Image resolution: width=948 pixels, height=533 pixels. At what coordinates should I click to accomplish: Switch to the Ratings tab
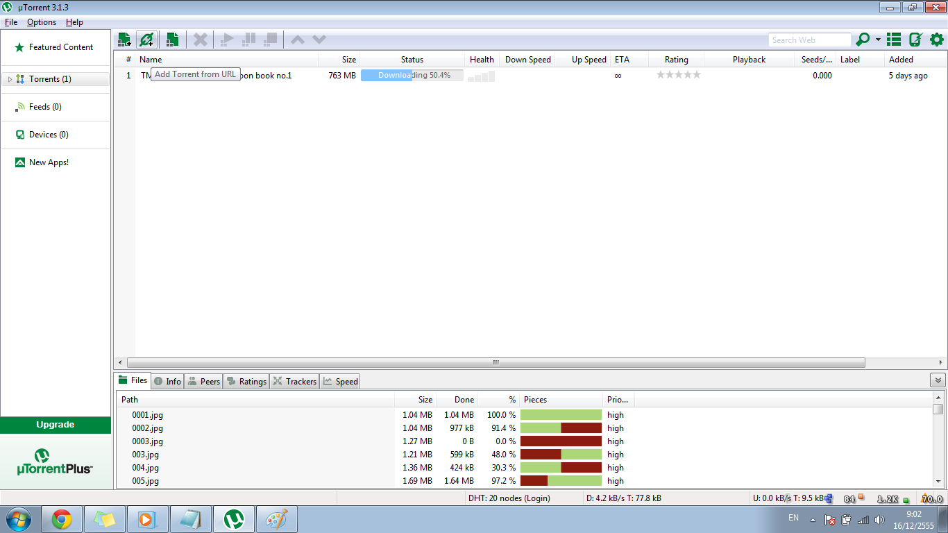[x=246, y=381]
